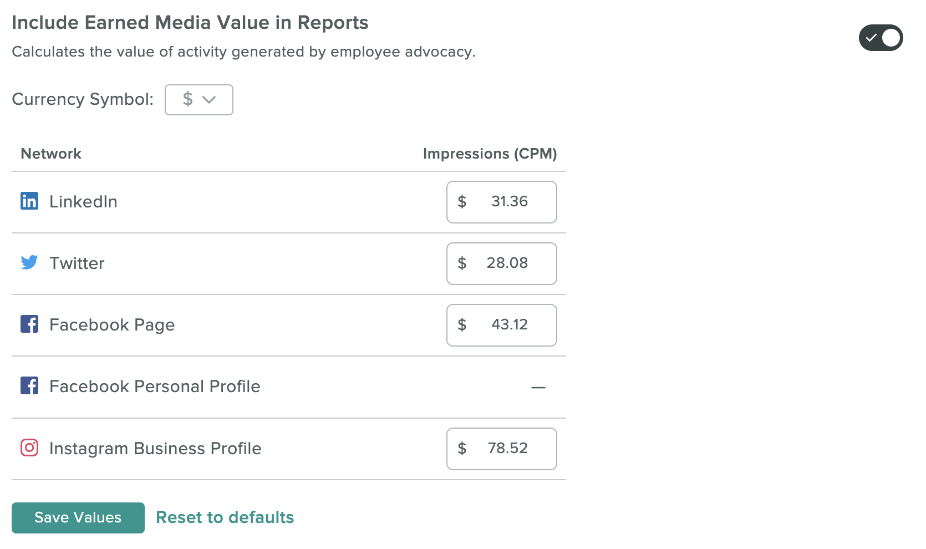This screenshot has height=549, width=926.
Task: Open the Currency Symbol dropdown
Action: coord(199,100)
